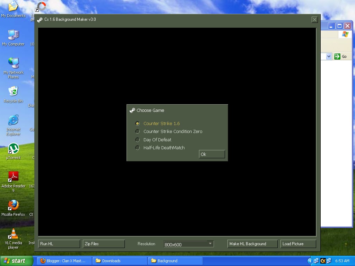
Task: Choose Counter Strike Condition Zero option
Action: [137, 131]
